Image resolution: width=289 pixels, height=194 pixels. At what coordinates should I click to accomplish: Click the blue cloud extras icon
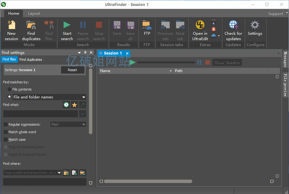[214, 35]
